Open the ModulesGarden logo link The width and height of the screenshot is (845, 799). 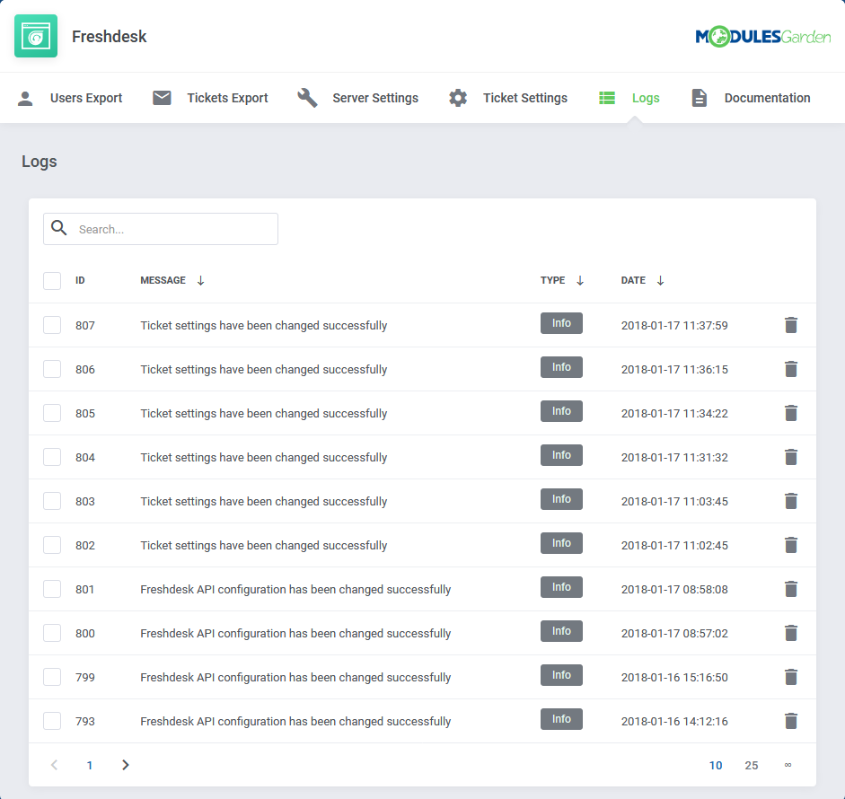(x=762, y=37)
